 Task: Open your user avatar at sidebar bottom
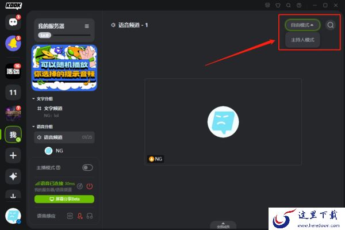[13, 216]
